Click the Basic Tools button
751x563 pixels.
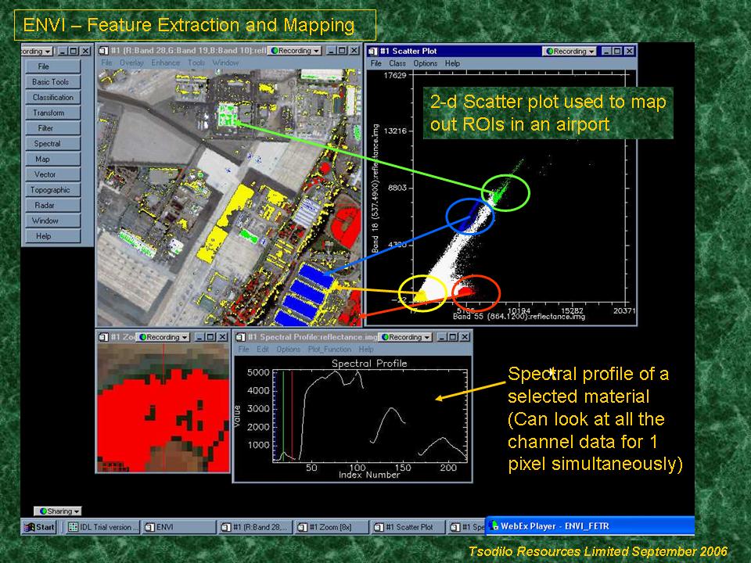click(x=52, y=82)
